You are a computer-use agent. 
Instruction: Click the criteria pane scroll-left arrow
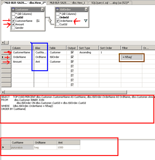point(3,92)
